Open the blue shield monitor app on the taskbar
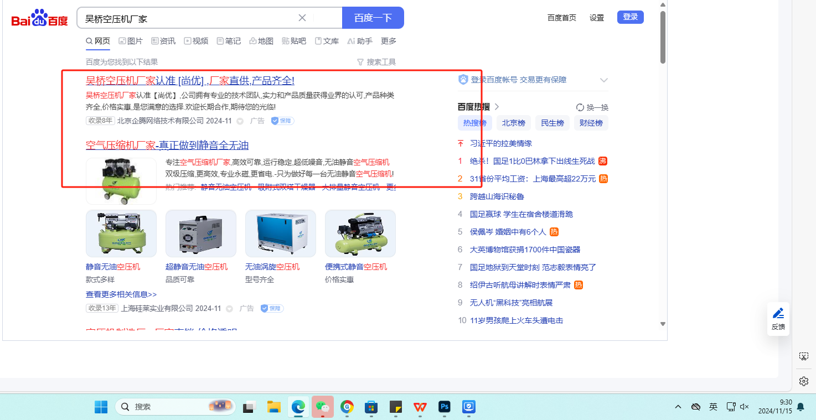The width and height of the screenshot is (816, 420). pos(469,407)
